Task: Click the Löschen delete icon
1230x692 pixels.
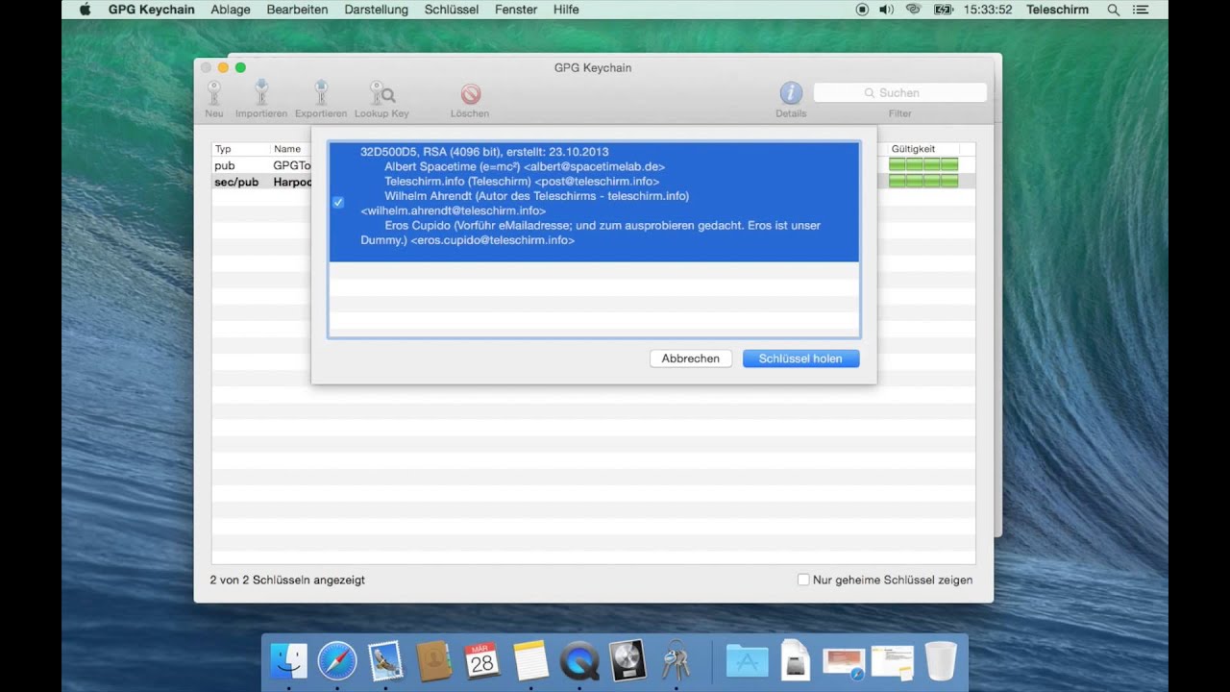Action: coord(470,93)
